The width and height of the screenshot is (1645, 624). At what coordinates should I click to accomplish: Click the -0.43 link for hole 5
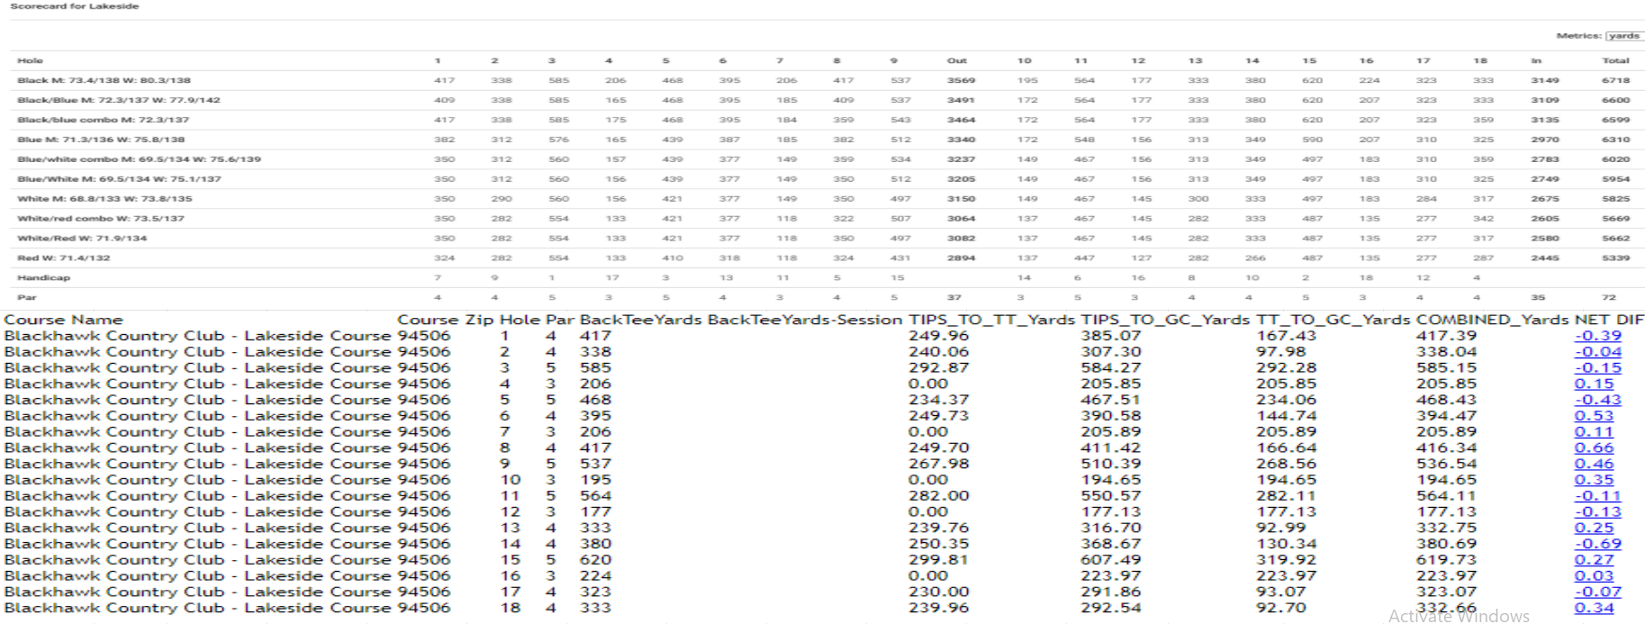tap(1597, 400)
